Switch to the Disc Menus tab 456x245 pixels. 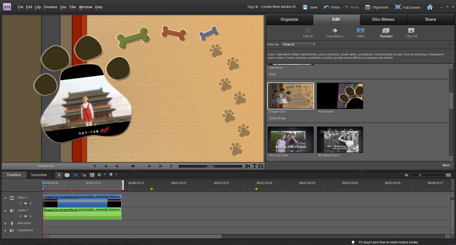tap(383, 19)
